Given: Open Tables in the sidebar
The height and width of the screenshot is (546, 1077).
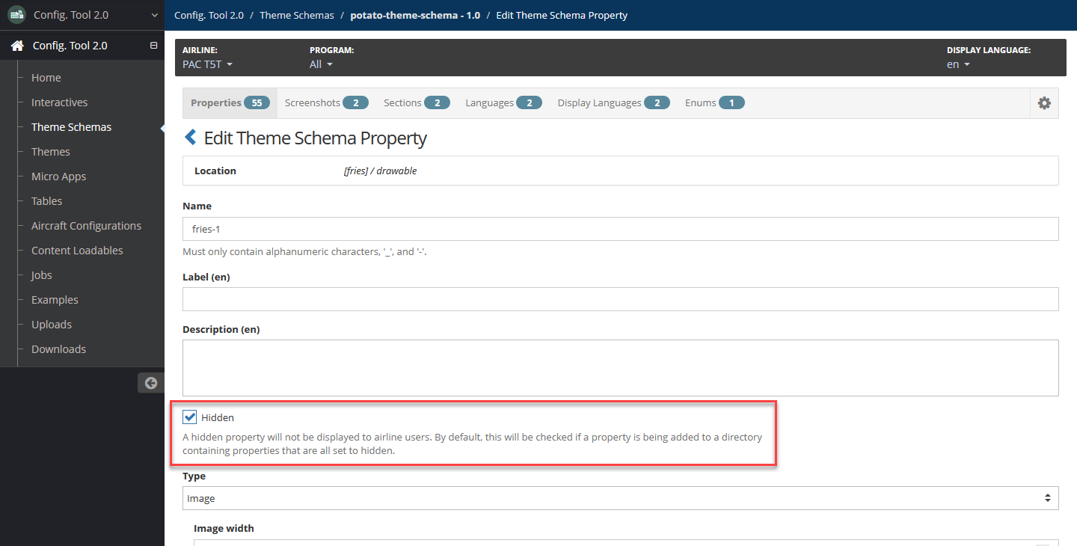Looking at the screenshot, I should [x=46, y=201].
